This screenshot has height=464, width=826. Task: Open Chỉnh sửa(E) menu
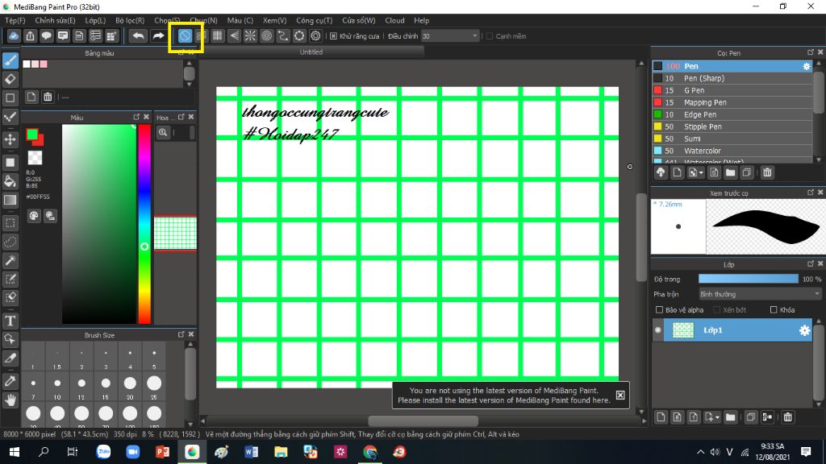(55, 20)
